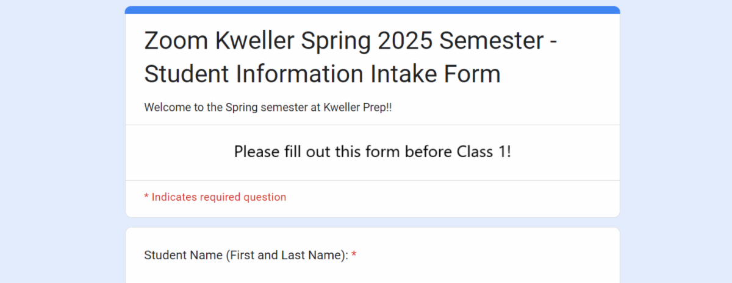Click "Class 1!" in the centered notice
This screenshot has height=283, width=732.
(x=484, y=152)
